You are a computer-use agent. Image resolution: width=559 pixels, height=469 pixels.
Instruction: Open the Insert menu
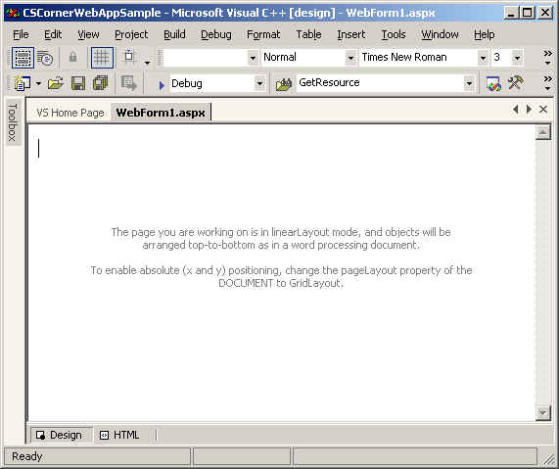click(x=351, y=34)
